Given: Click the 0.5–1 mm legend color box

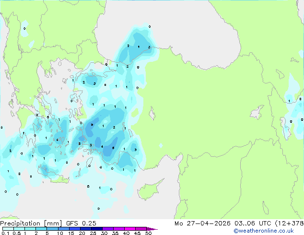Looking at the screenshot, I should (x=19, y=229).
